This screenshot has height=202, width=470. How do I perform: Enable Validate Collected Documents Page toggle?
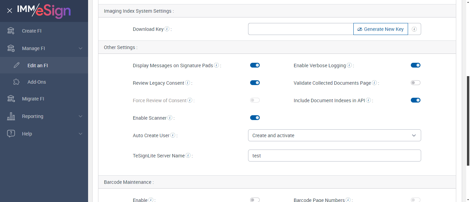(x=416, y=83)
